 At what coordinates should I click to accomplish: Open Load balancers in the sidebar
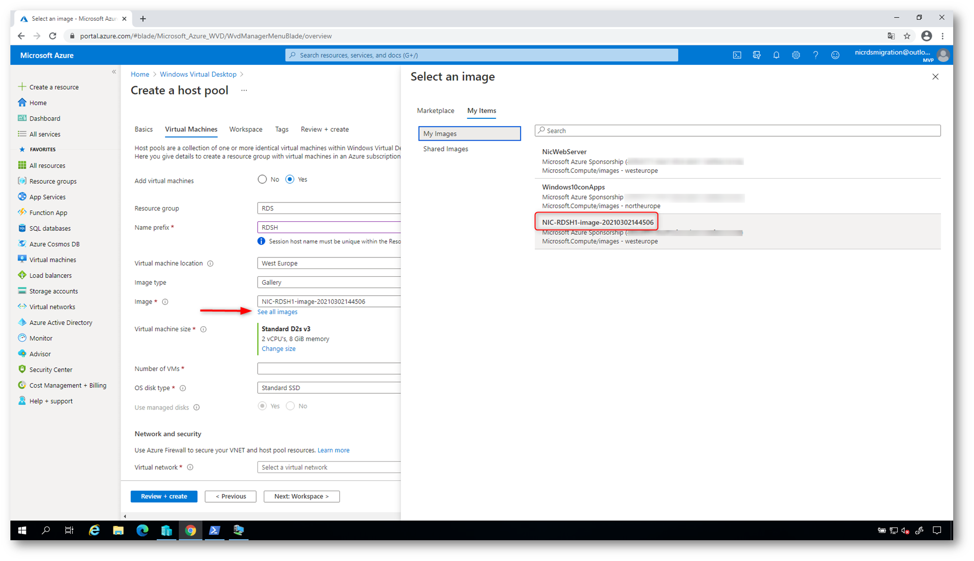[50, 275]
